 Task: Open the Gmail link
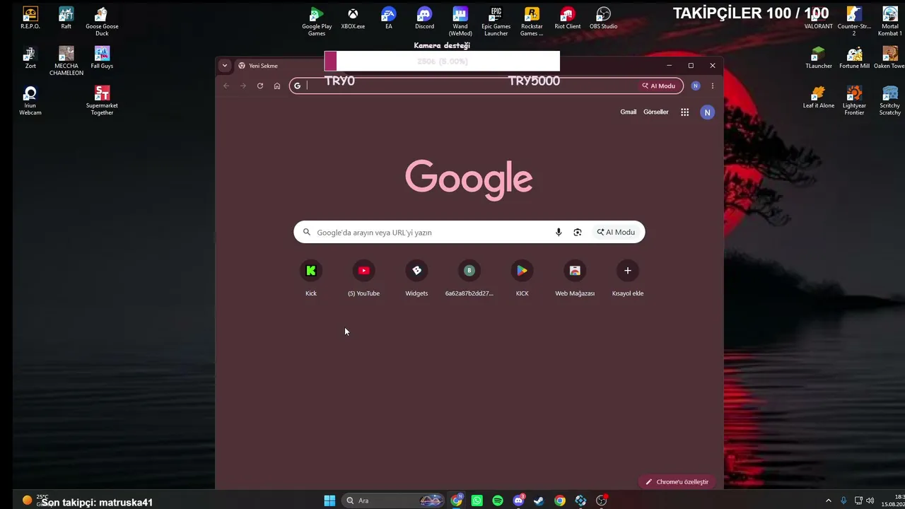pyautogui.click(x=629, y=112)
